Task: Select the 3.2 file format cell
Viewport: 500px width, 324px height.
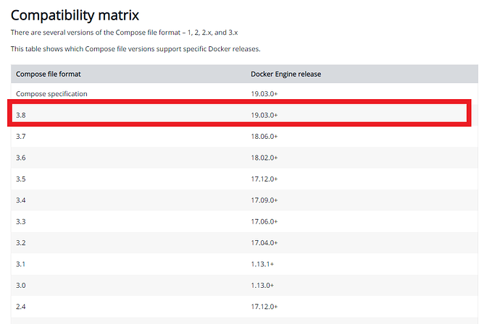Action: [21, 243]
